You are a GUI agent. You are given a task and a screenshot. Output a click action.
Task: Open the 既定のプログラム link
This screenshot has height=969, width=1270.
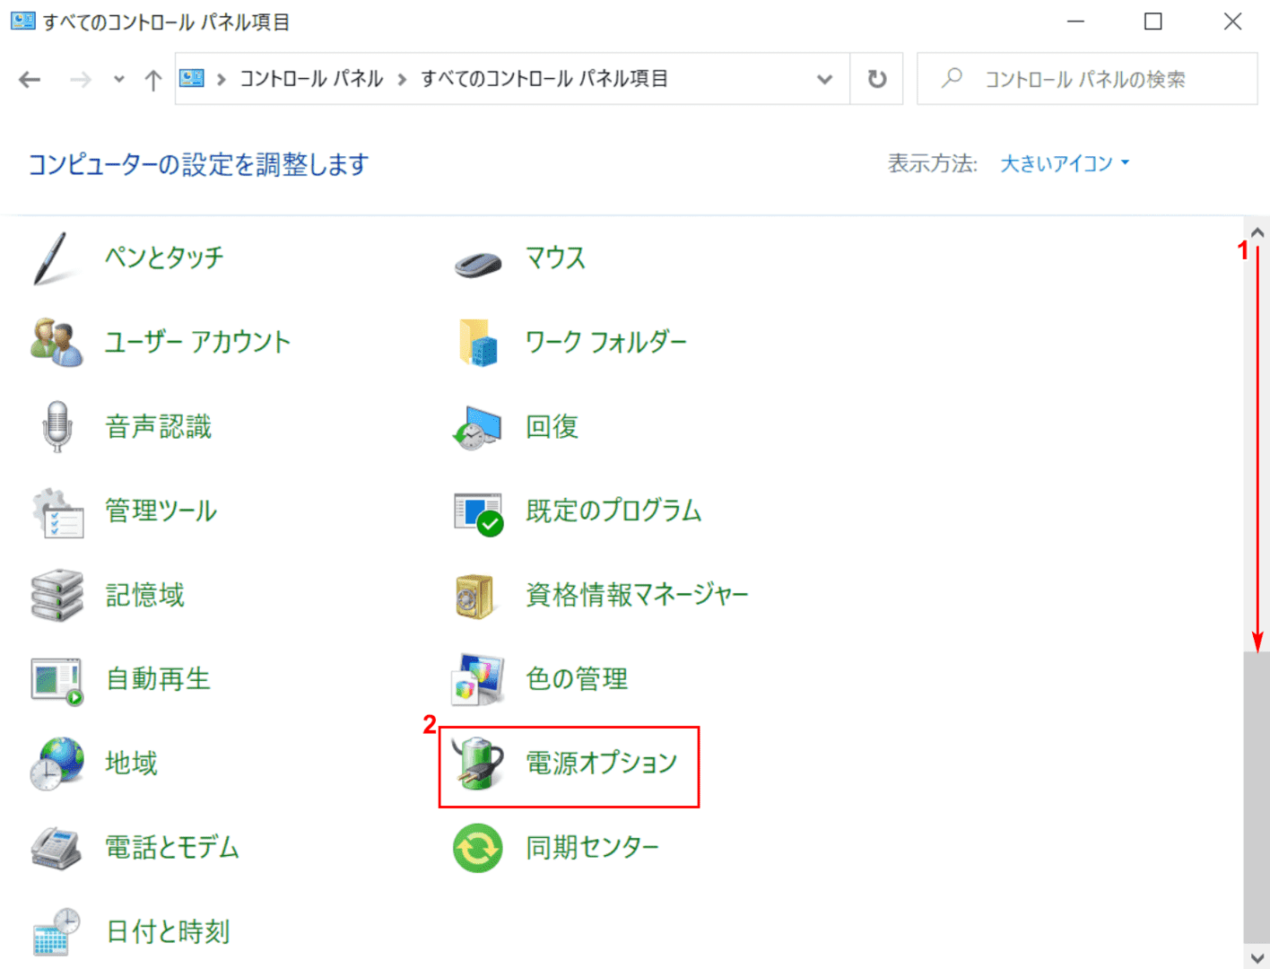tap(614, 511)
